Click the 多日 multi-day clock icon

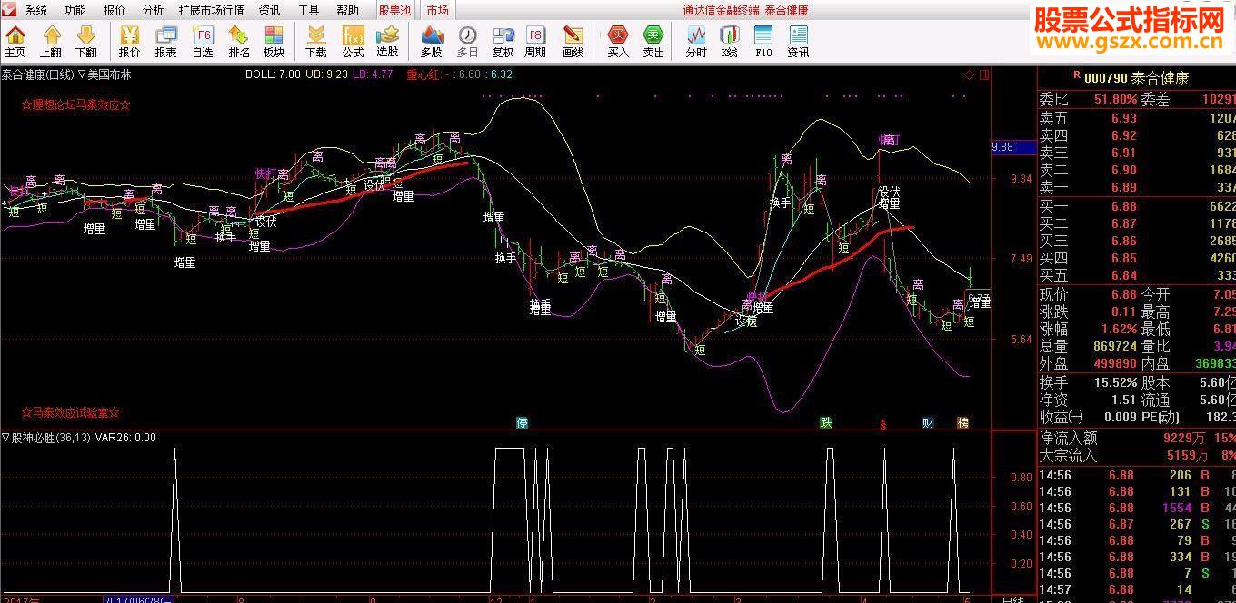tap(467, 42)
